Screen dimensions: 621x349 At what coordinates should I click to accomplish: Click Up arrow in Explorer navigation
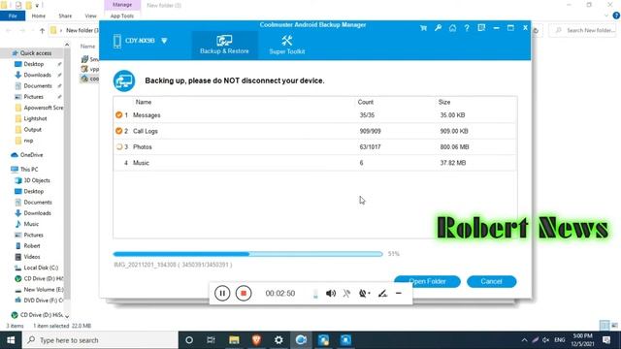42,30
